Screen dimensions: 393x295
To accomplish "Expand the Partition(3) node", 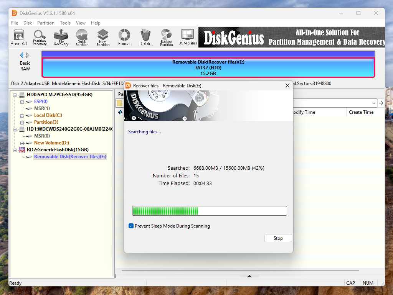I will (22, 123).
